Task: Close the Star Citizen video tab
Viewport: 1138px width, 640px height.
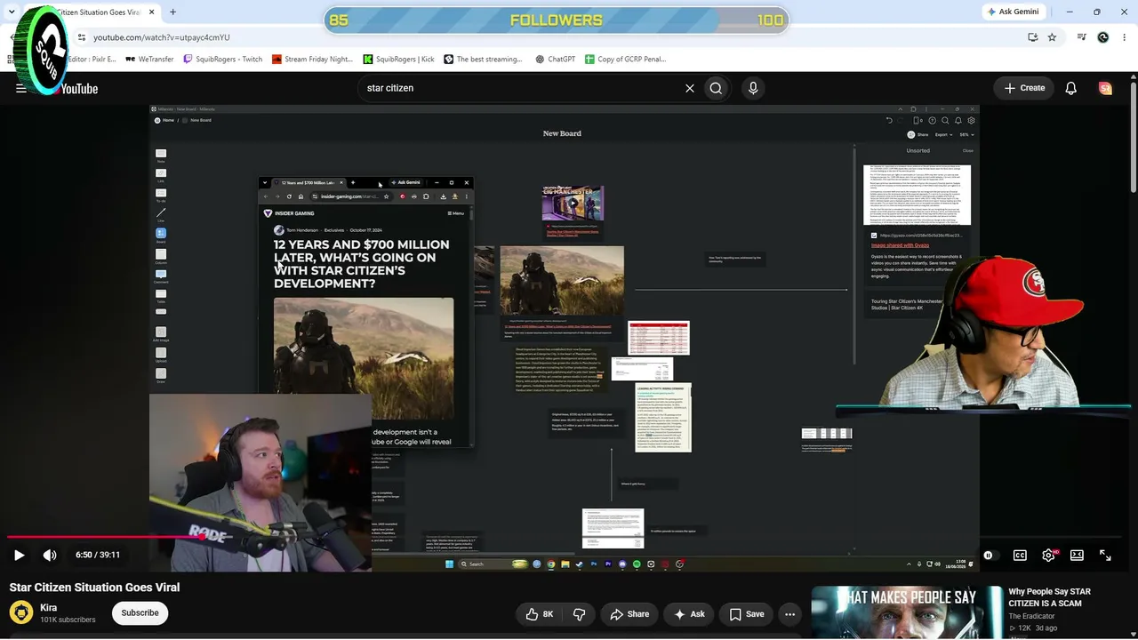Action: click(152, 12)
